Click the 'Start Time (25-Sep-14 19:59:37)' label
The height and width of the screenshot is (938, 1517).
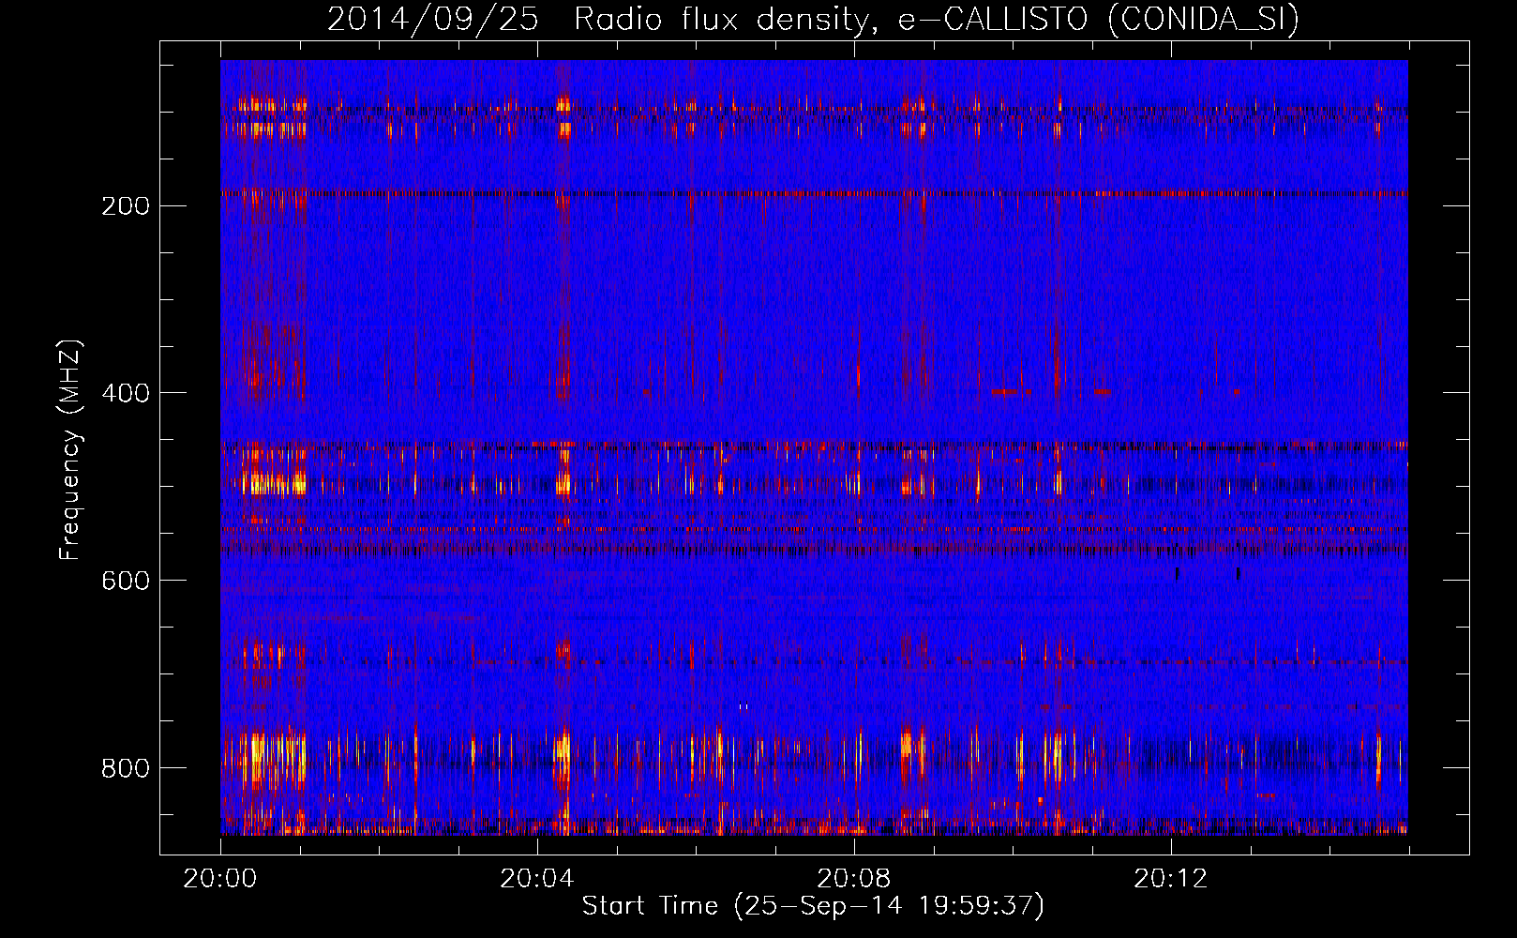tap(813, 906)
